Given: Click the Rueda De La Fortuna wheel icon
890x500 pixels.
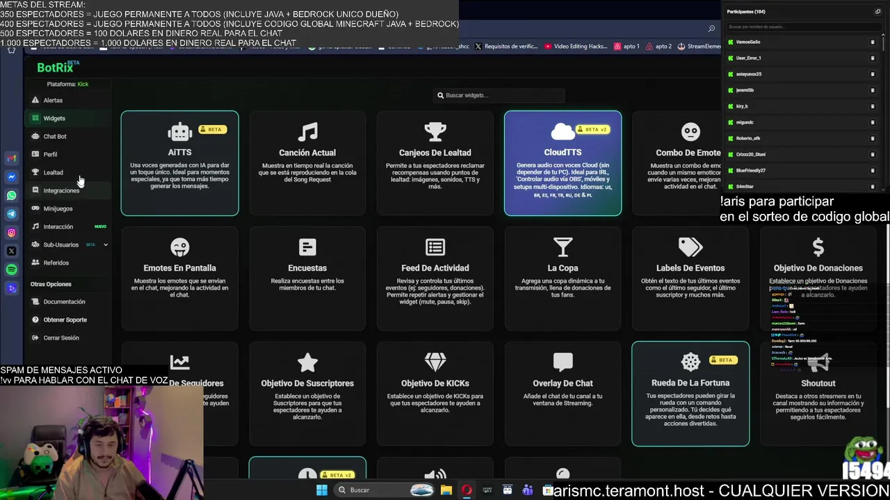Looking at the screenshot, I should (690, 362).
